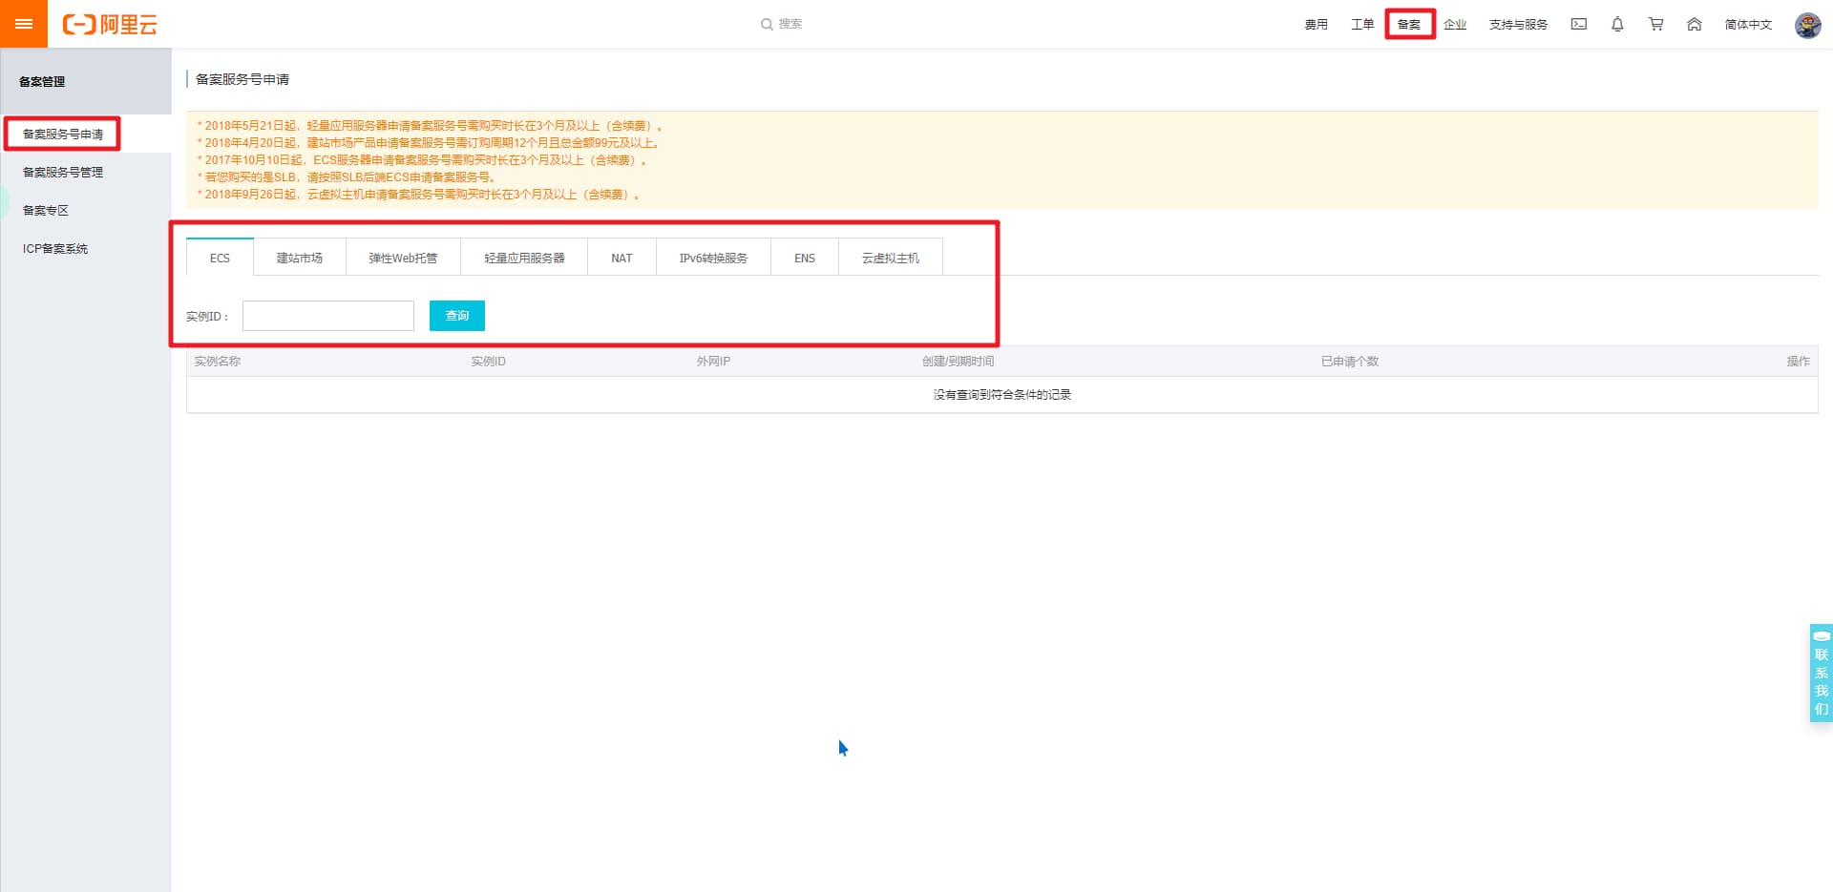Click the 实例名称 column header
This screenshot has height=892, width=1833.
tap(218, 361)
